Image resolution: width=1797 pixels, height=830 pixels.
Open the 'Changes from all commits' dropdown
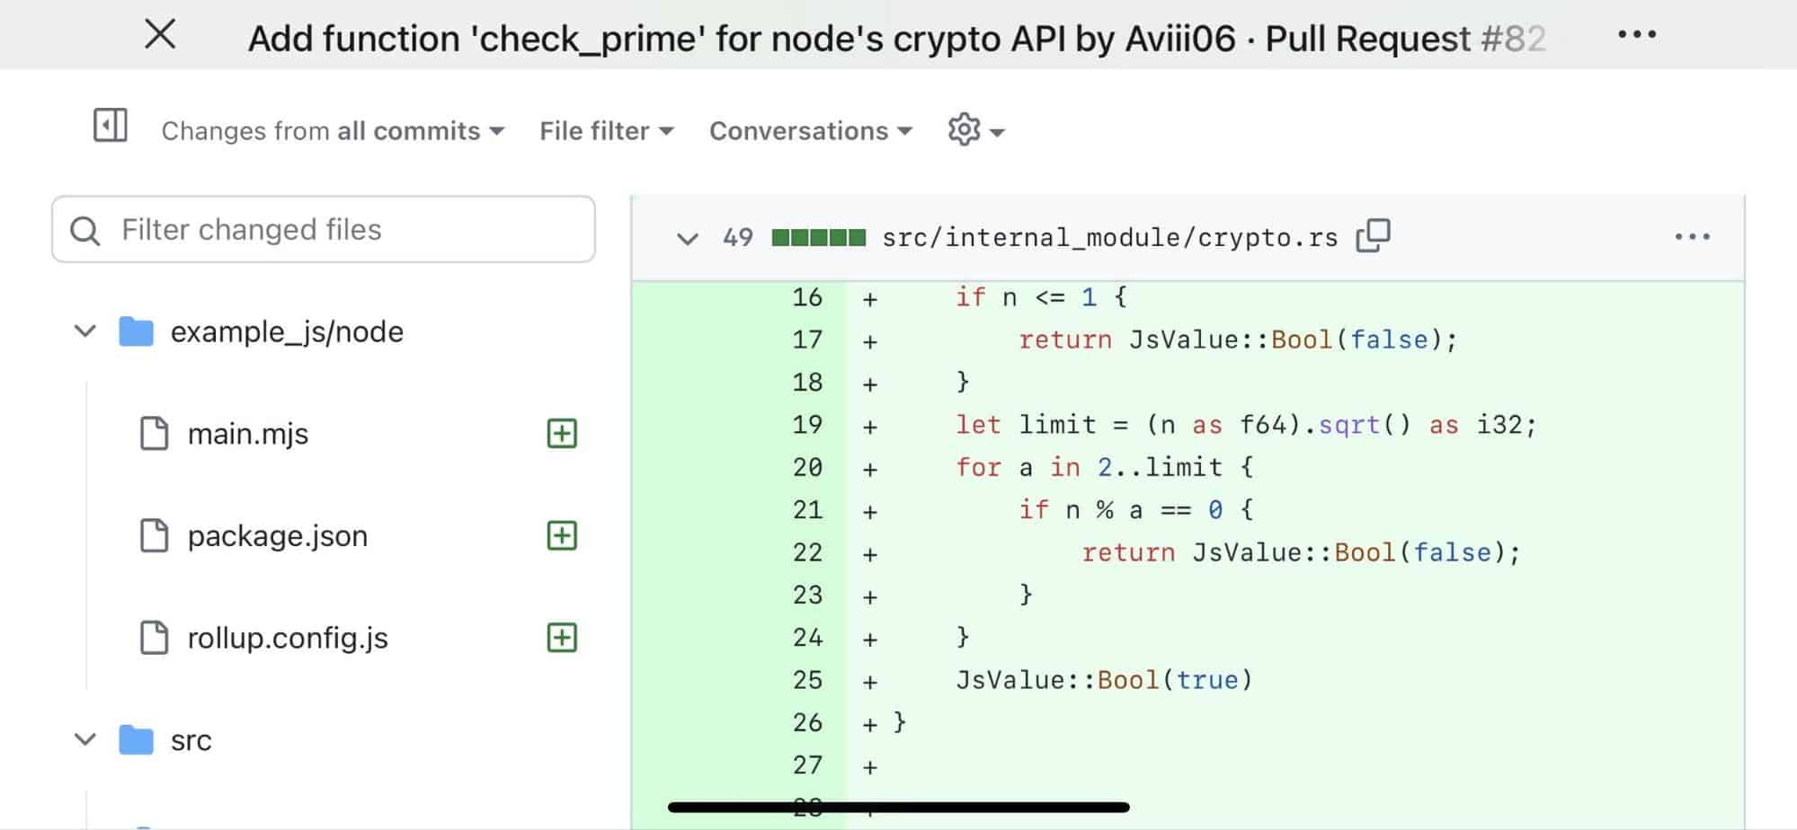(x=333, y=131)
